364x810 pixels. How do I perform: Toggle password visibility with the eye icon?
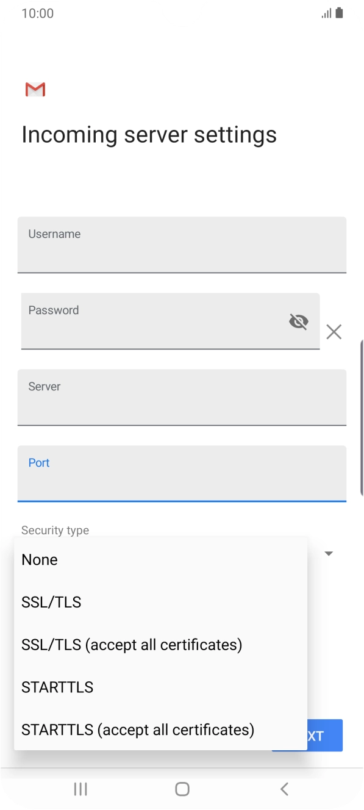pos(298,321)
